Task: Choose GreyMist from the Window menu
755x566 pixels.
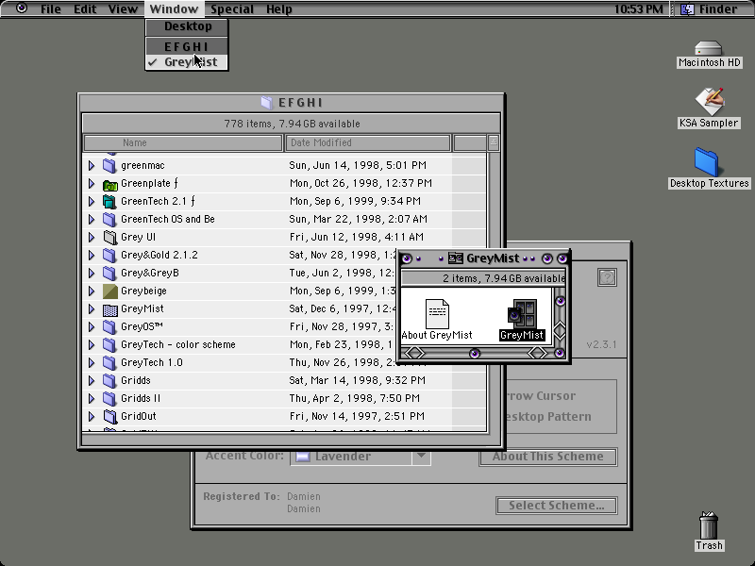Action: point(187,62)
